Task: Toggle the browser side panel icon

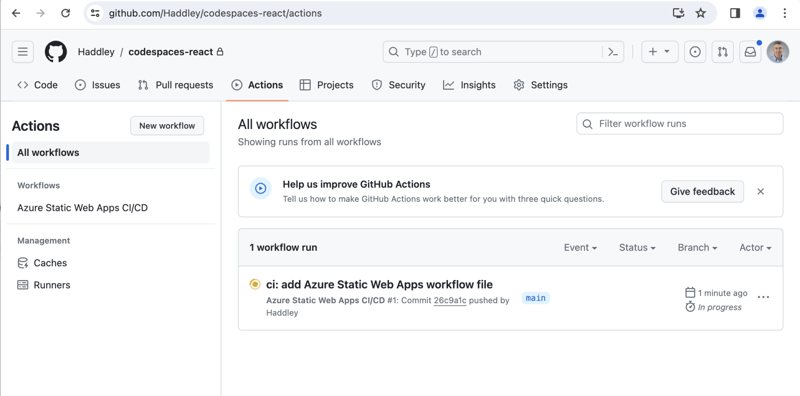Action: click(735, 13)
